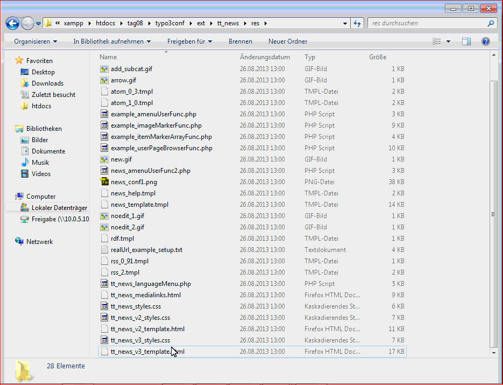This screenshot has width=503, height=385.
Task: Open the 'Freigeben für' menu
Action: click(189, 41)
